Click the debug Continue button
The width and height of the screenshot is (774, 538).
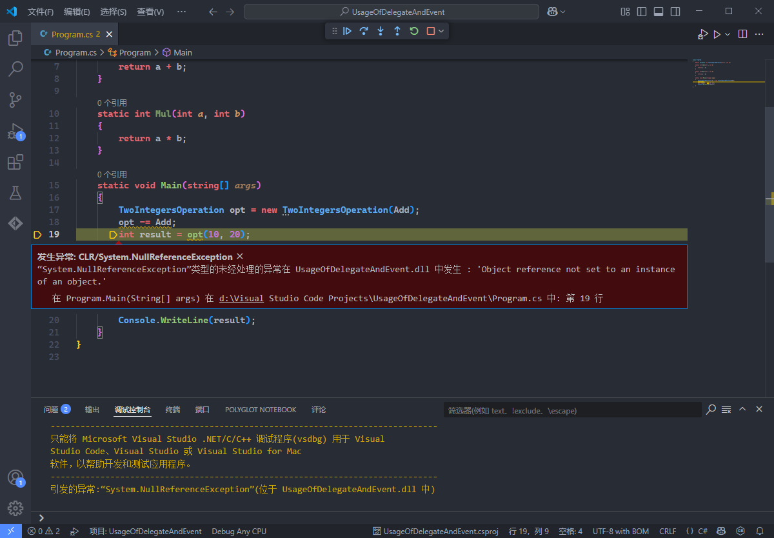pyautogui.click(x=347, y=31)
